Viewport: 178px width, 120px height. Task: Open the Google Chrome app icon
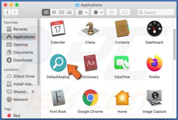click(x=90, y=98)
